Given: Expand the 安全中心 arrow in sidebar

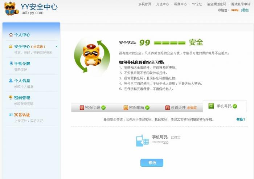Looking at the screenshot, I should tap(56, 46).
